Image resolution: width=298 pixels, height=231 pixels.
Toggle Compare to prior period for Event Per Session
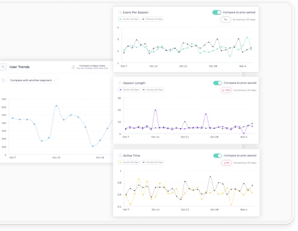(217, 12)
